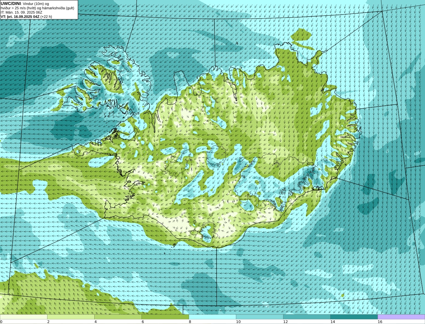This screenshot has height=324, width=425.
Task: Click the 'UWC/DINI: Vindur (10m) og' title line
Action: coord(25,3)
